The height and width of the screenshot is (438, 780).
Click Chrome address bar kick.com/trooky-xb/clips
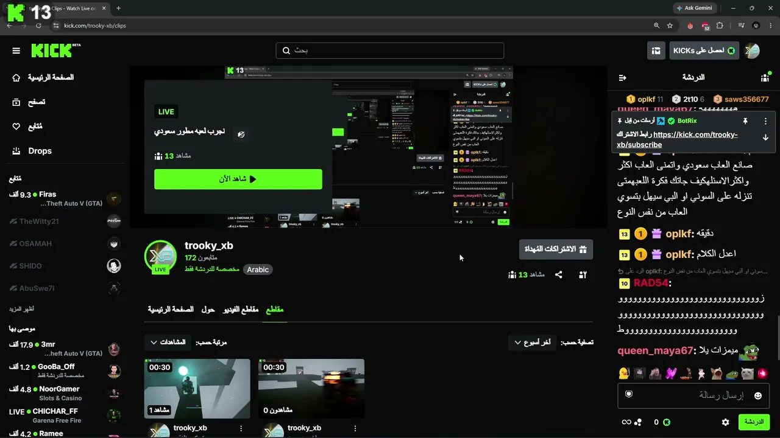[x=95, y=26]
